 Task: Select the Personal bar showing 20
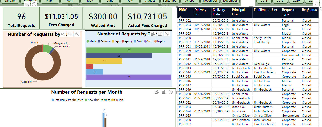click(x=119, y=56)
